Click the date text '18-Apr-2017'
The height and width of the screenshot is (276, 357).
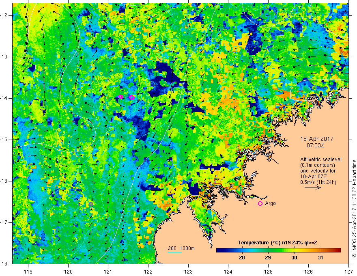[317, 139]
